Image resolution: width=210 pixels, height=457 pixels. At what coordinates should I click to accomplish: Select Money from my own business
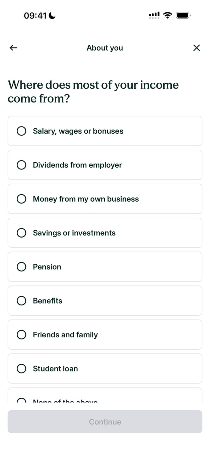[104, 199]
